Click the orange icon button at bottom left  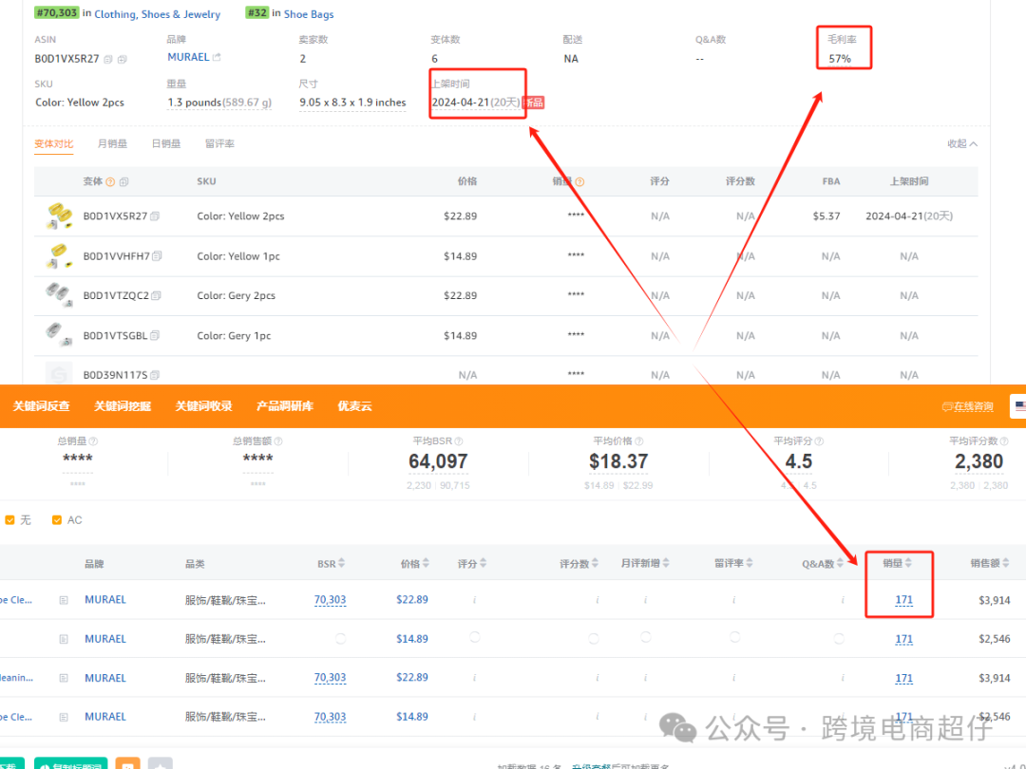tap(127, 763)
